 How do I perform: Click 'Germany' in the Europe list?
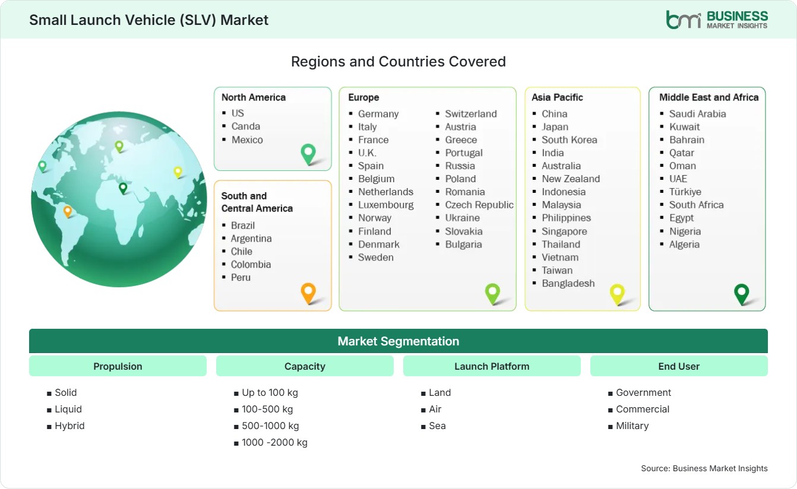[378, 113]
